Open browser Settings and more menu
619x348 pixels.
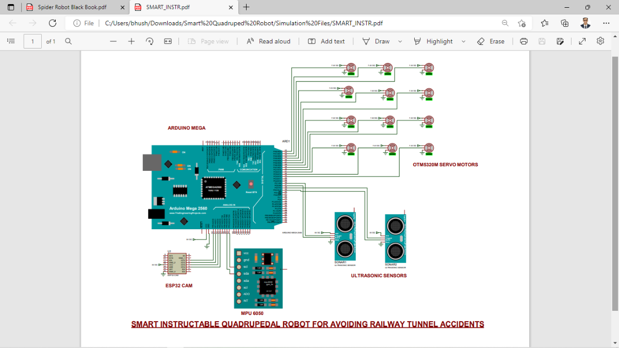pos(605,23)
